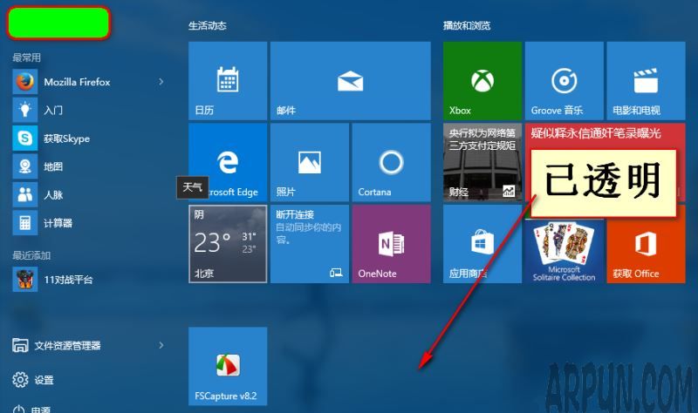Image resolution: width=698 pixels, height=413 pixels.
Task: Open Mozilla Firefox from the most-used list
Action: tap(89, 82)
